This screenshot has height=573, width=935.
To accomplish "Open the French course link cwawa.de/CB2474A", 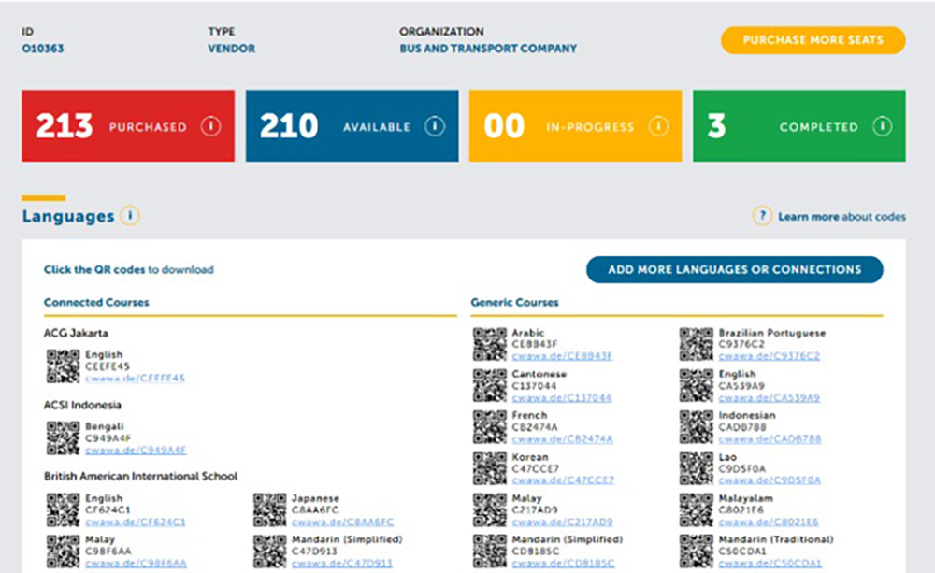I will click(562, 438).
